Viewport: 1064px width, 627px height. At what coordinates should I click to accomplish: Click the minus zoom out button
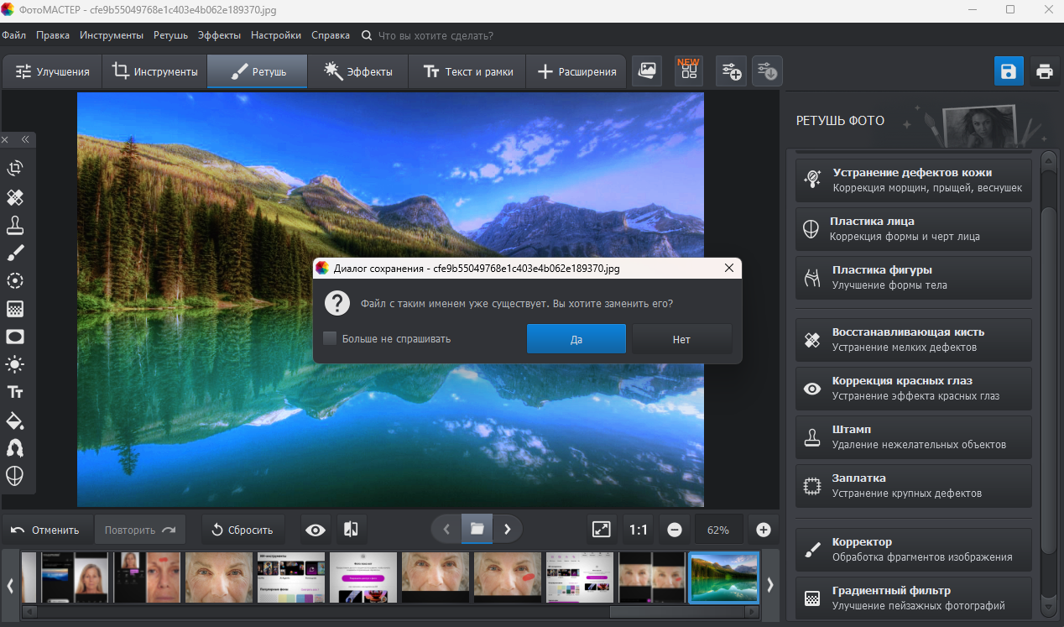674,530
